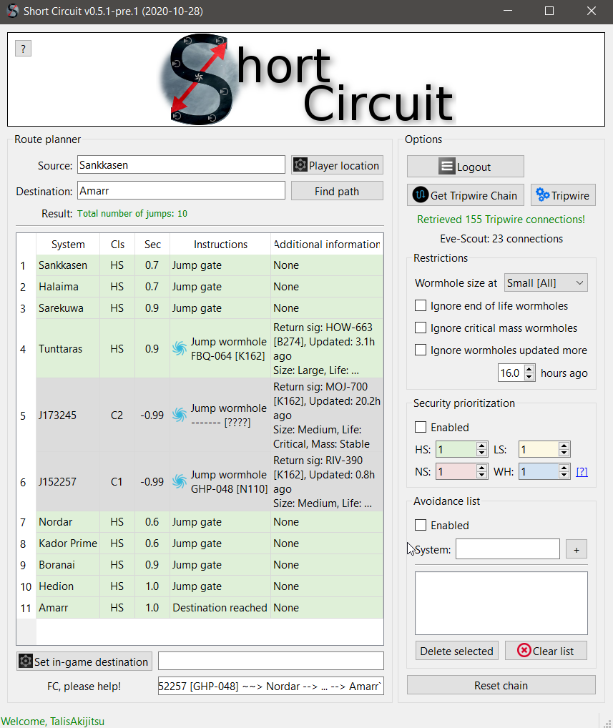Check Ignore wormholes updated more option
613x728 pixels.
[x=421, y=350]
